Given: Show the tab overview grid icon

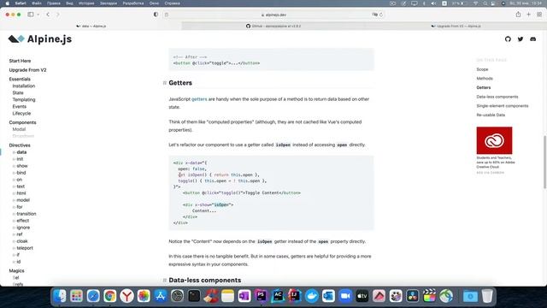Looking at the screenshot, I should click(539, 15).
